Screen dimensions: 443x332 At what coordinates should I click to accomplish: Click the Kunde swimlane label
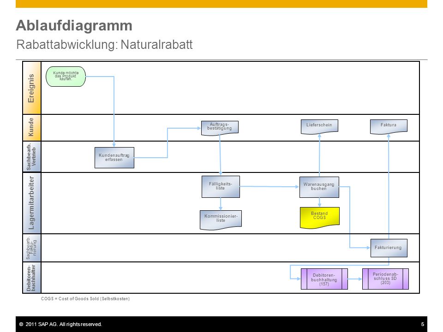point(32,128)
